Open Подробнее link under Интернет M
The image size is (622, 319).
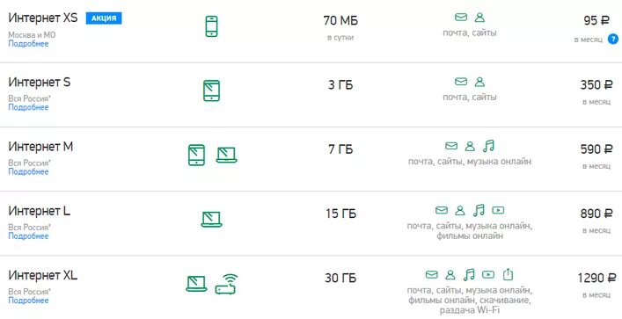(x=28, y=171)
